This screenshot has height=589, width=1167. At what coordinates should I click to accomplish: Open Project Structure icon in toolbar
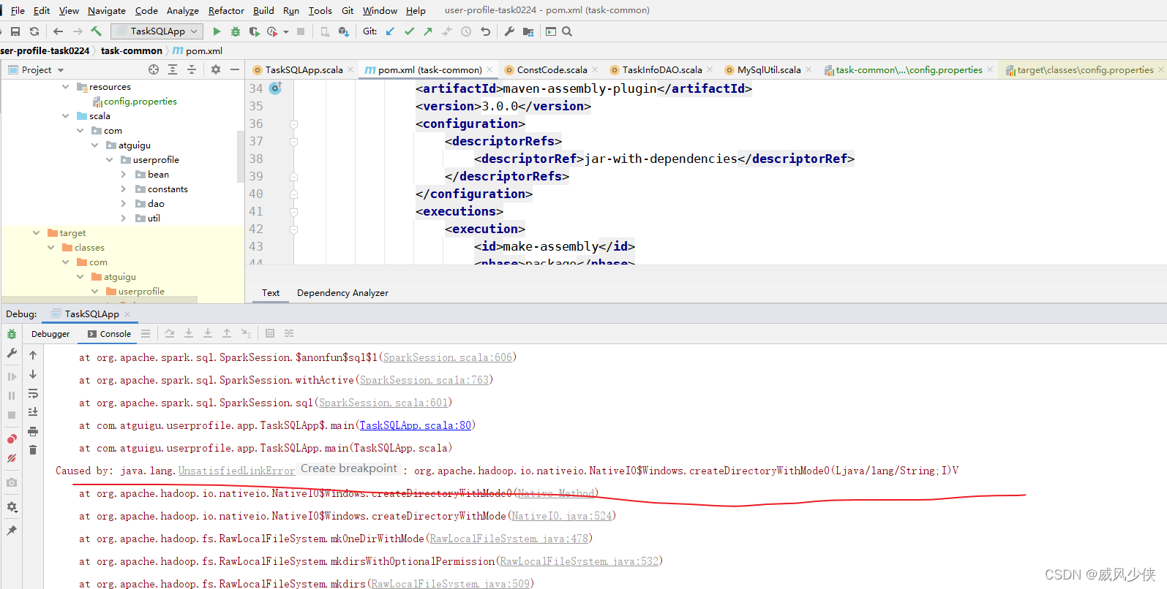(x=528, y=31)
